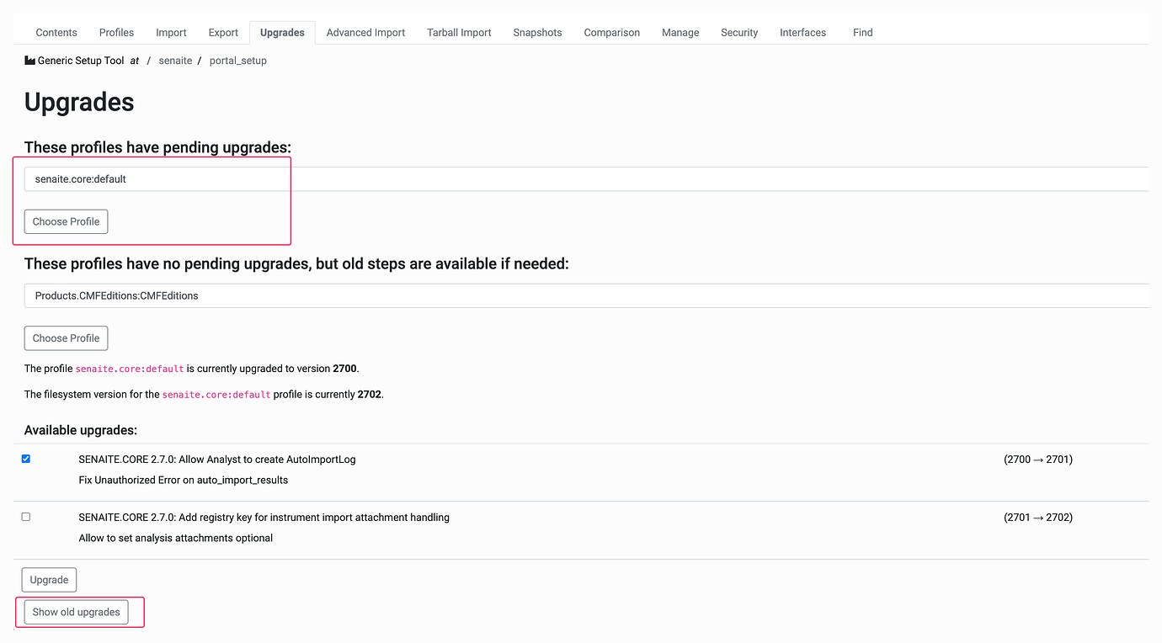Disable the AutoImportLog upgrade step checkbox
The image size is (1162, 643).
tap(25, 459)
